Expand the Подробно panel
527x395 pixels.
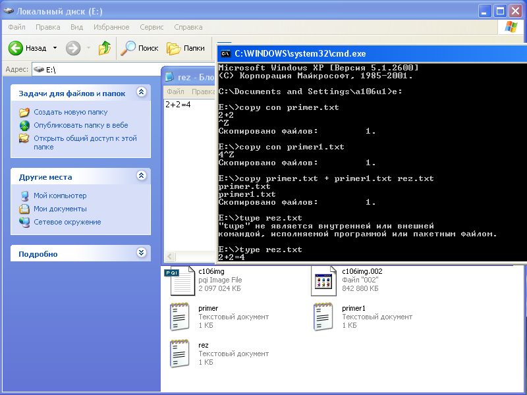coord(142,253)
